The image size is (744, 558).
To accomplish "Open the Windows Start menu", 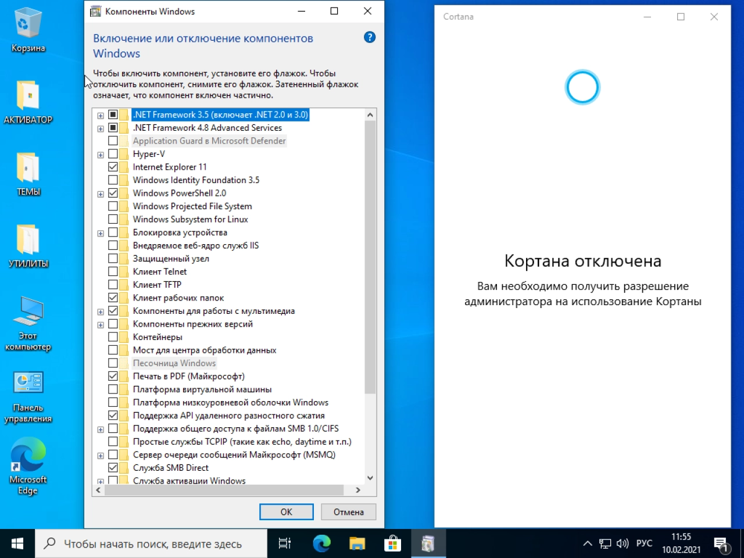I will [x=17, y=543].
